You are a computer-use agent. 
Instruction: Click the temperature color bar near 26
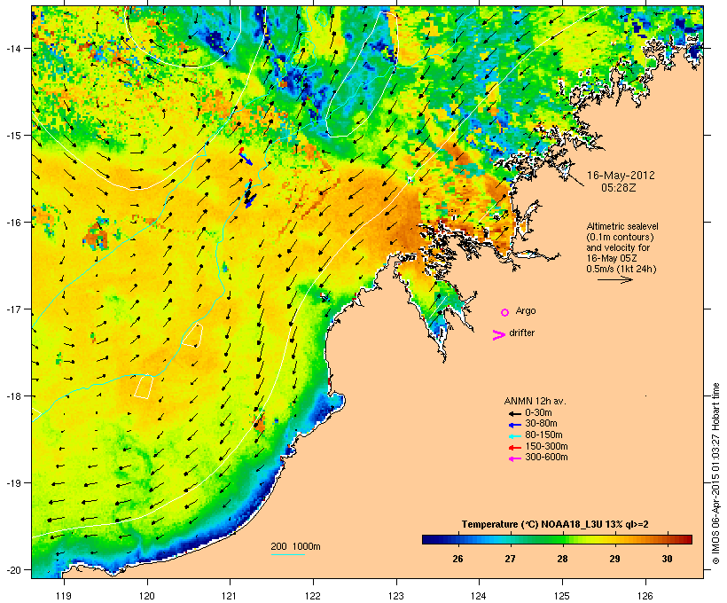(457, 539)
